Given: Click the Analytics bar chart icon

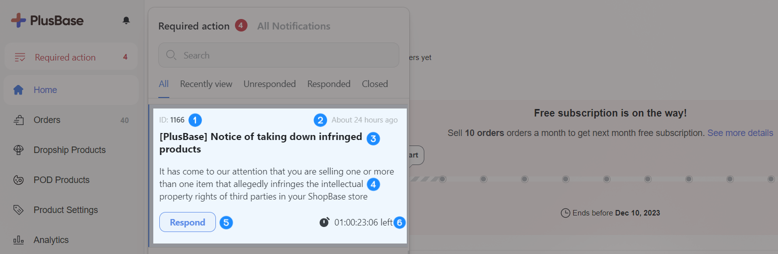Looking at the screenshot, I should [19, 240].
